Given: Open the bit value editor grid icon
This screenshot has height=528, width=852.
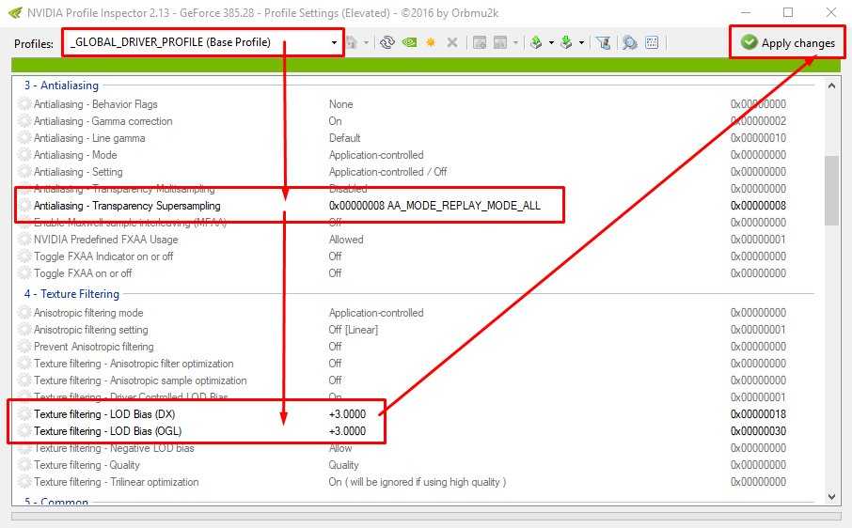Looking at the screenshot, I should [x=653, y=43].
